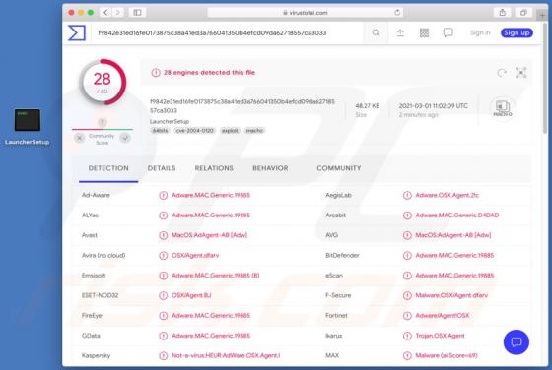Image resolution: width=552 pixels, height=370 pixels.
Task: Open the apps grid icon
Action: coord(424,33)
